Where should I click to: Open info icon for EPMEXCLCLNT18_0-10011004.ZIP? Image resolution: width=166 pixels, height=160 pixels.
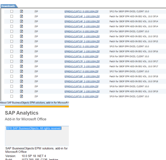click(x=22, y=86)
